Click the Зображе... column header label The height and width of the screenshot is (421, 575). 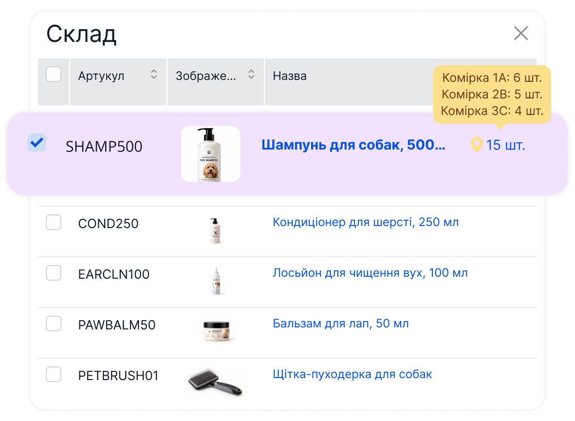pyautogui.click(x=206, y=76)
